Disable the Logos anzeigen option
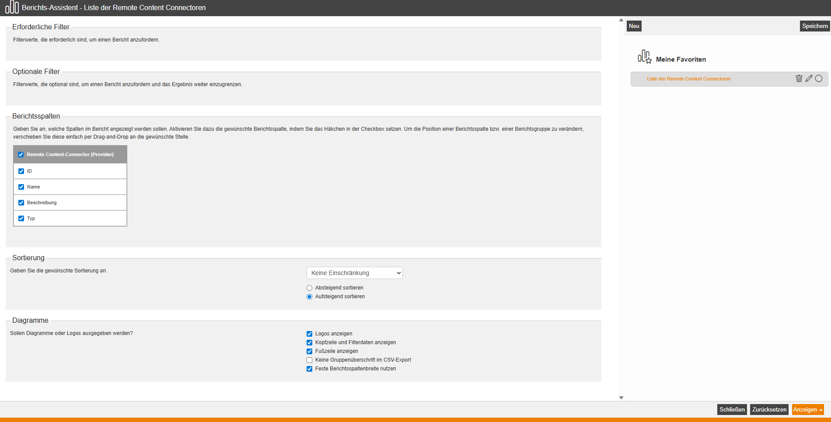The width and height of the screenshot is (831, 422). [x=310, y=334]
